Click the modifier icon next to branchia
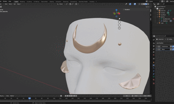This screenshot has width=174, height=104. click(x=168, y=11)
